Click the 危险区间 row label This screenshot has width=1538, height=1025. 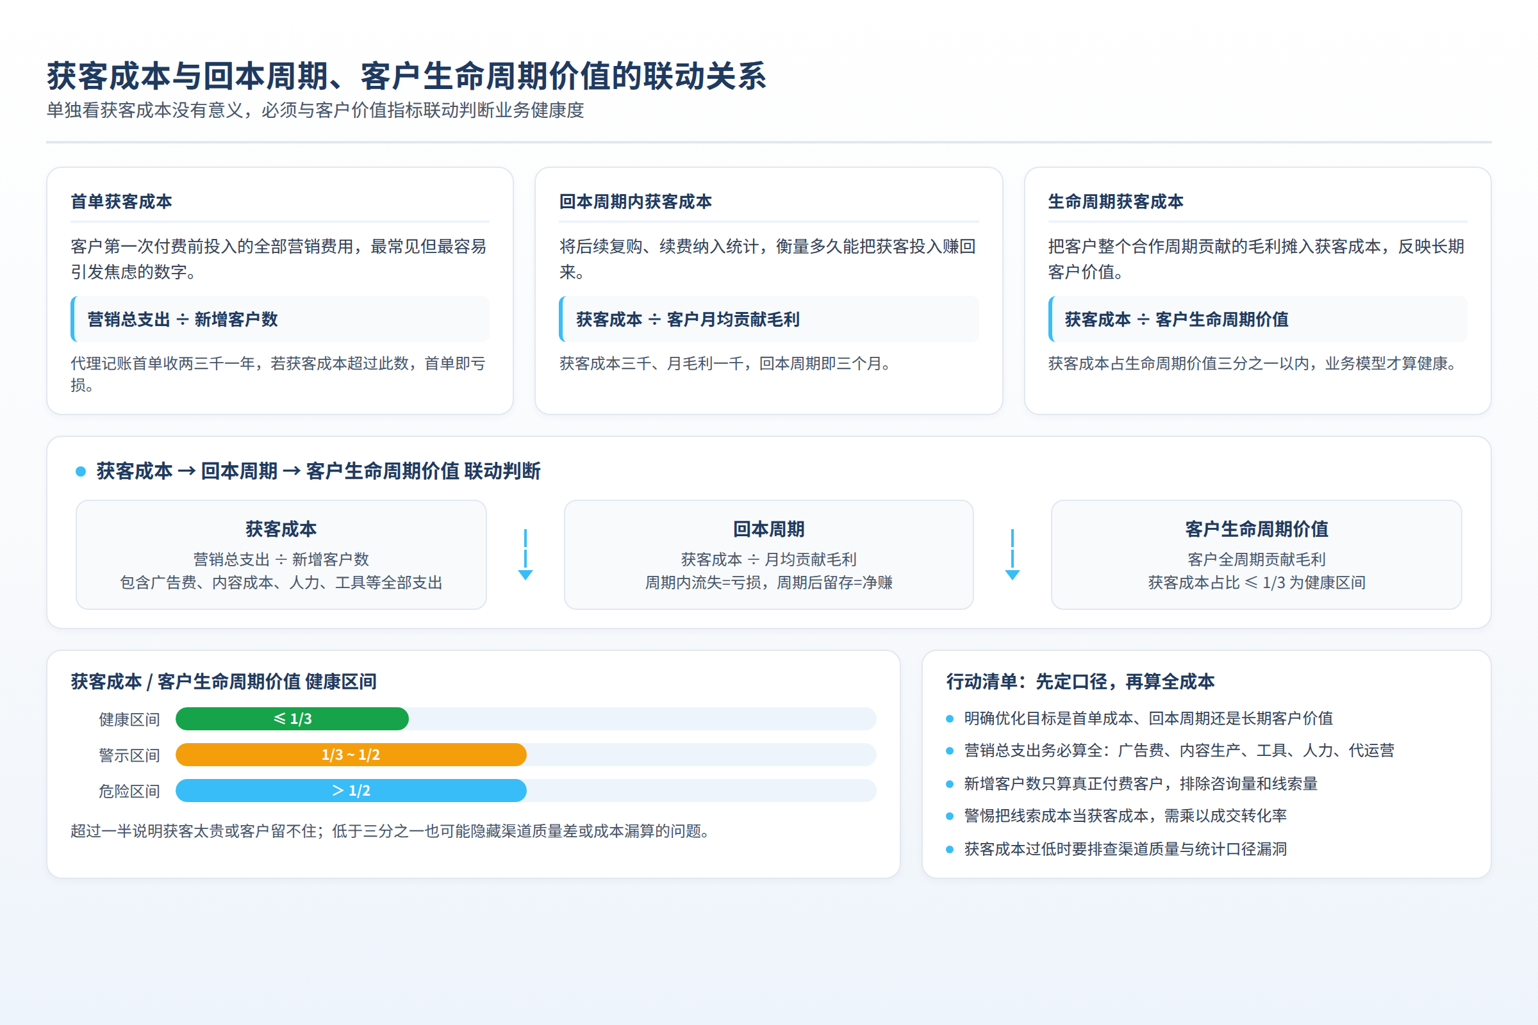tap(129, 791)
